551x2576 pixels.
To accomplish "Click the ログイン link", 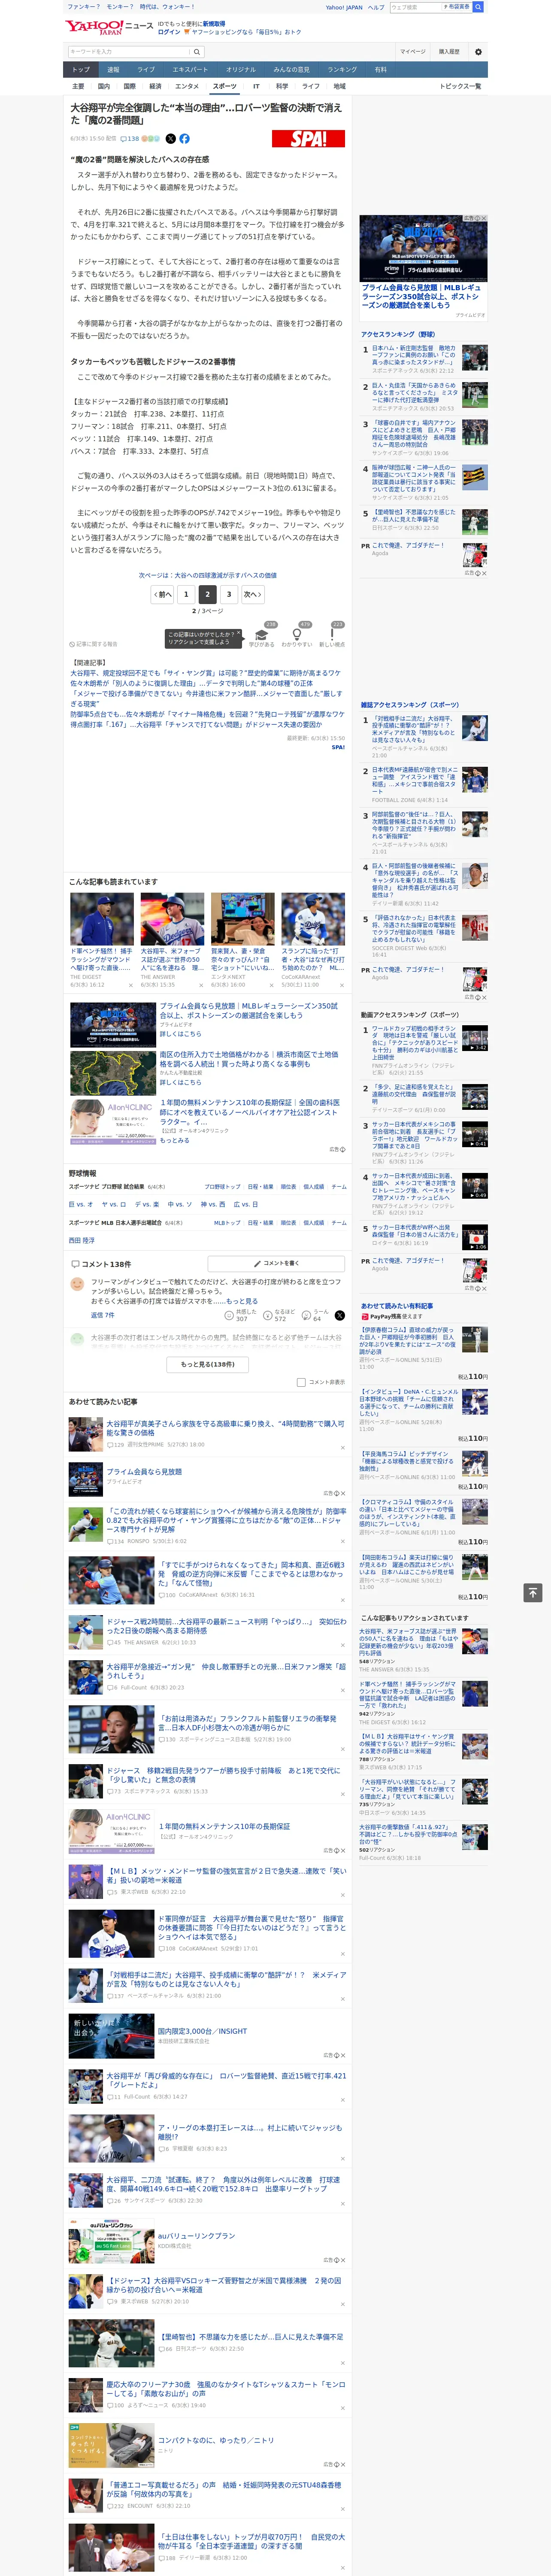I will pos(169,32).
